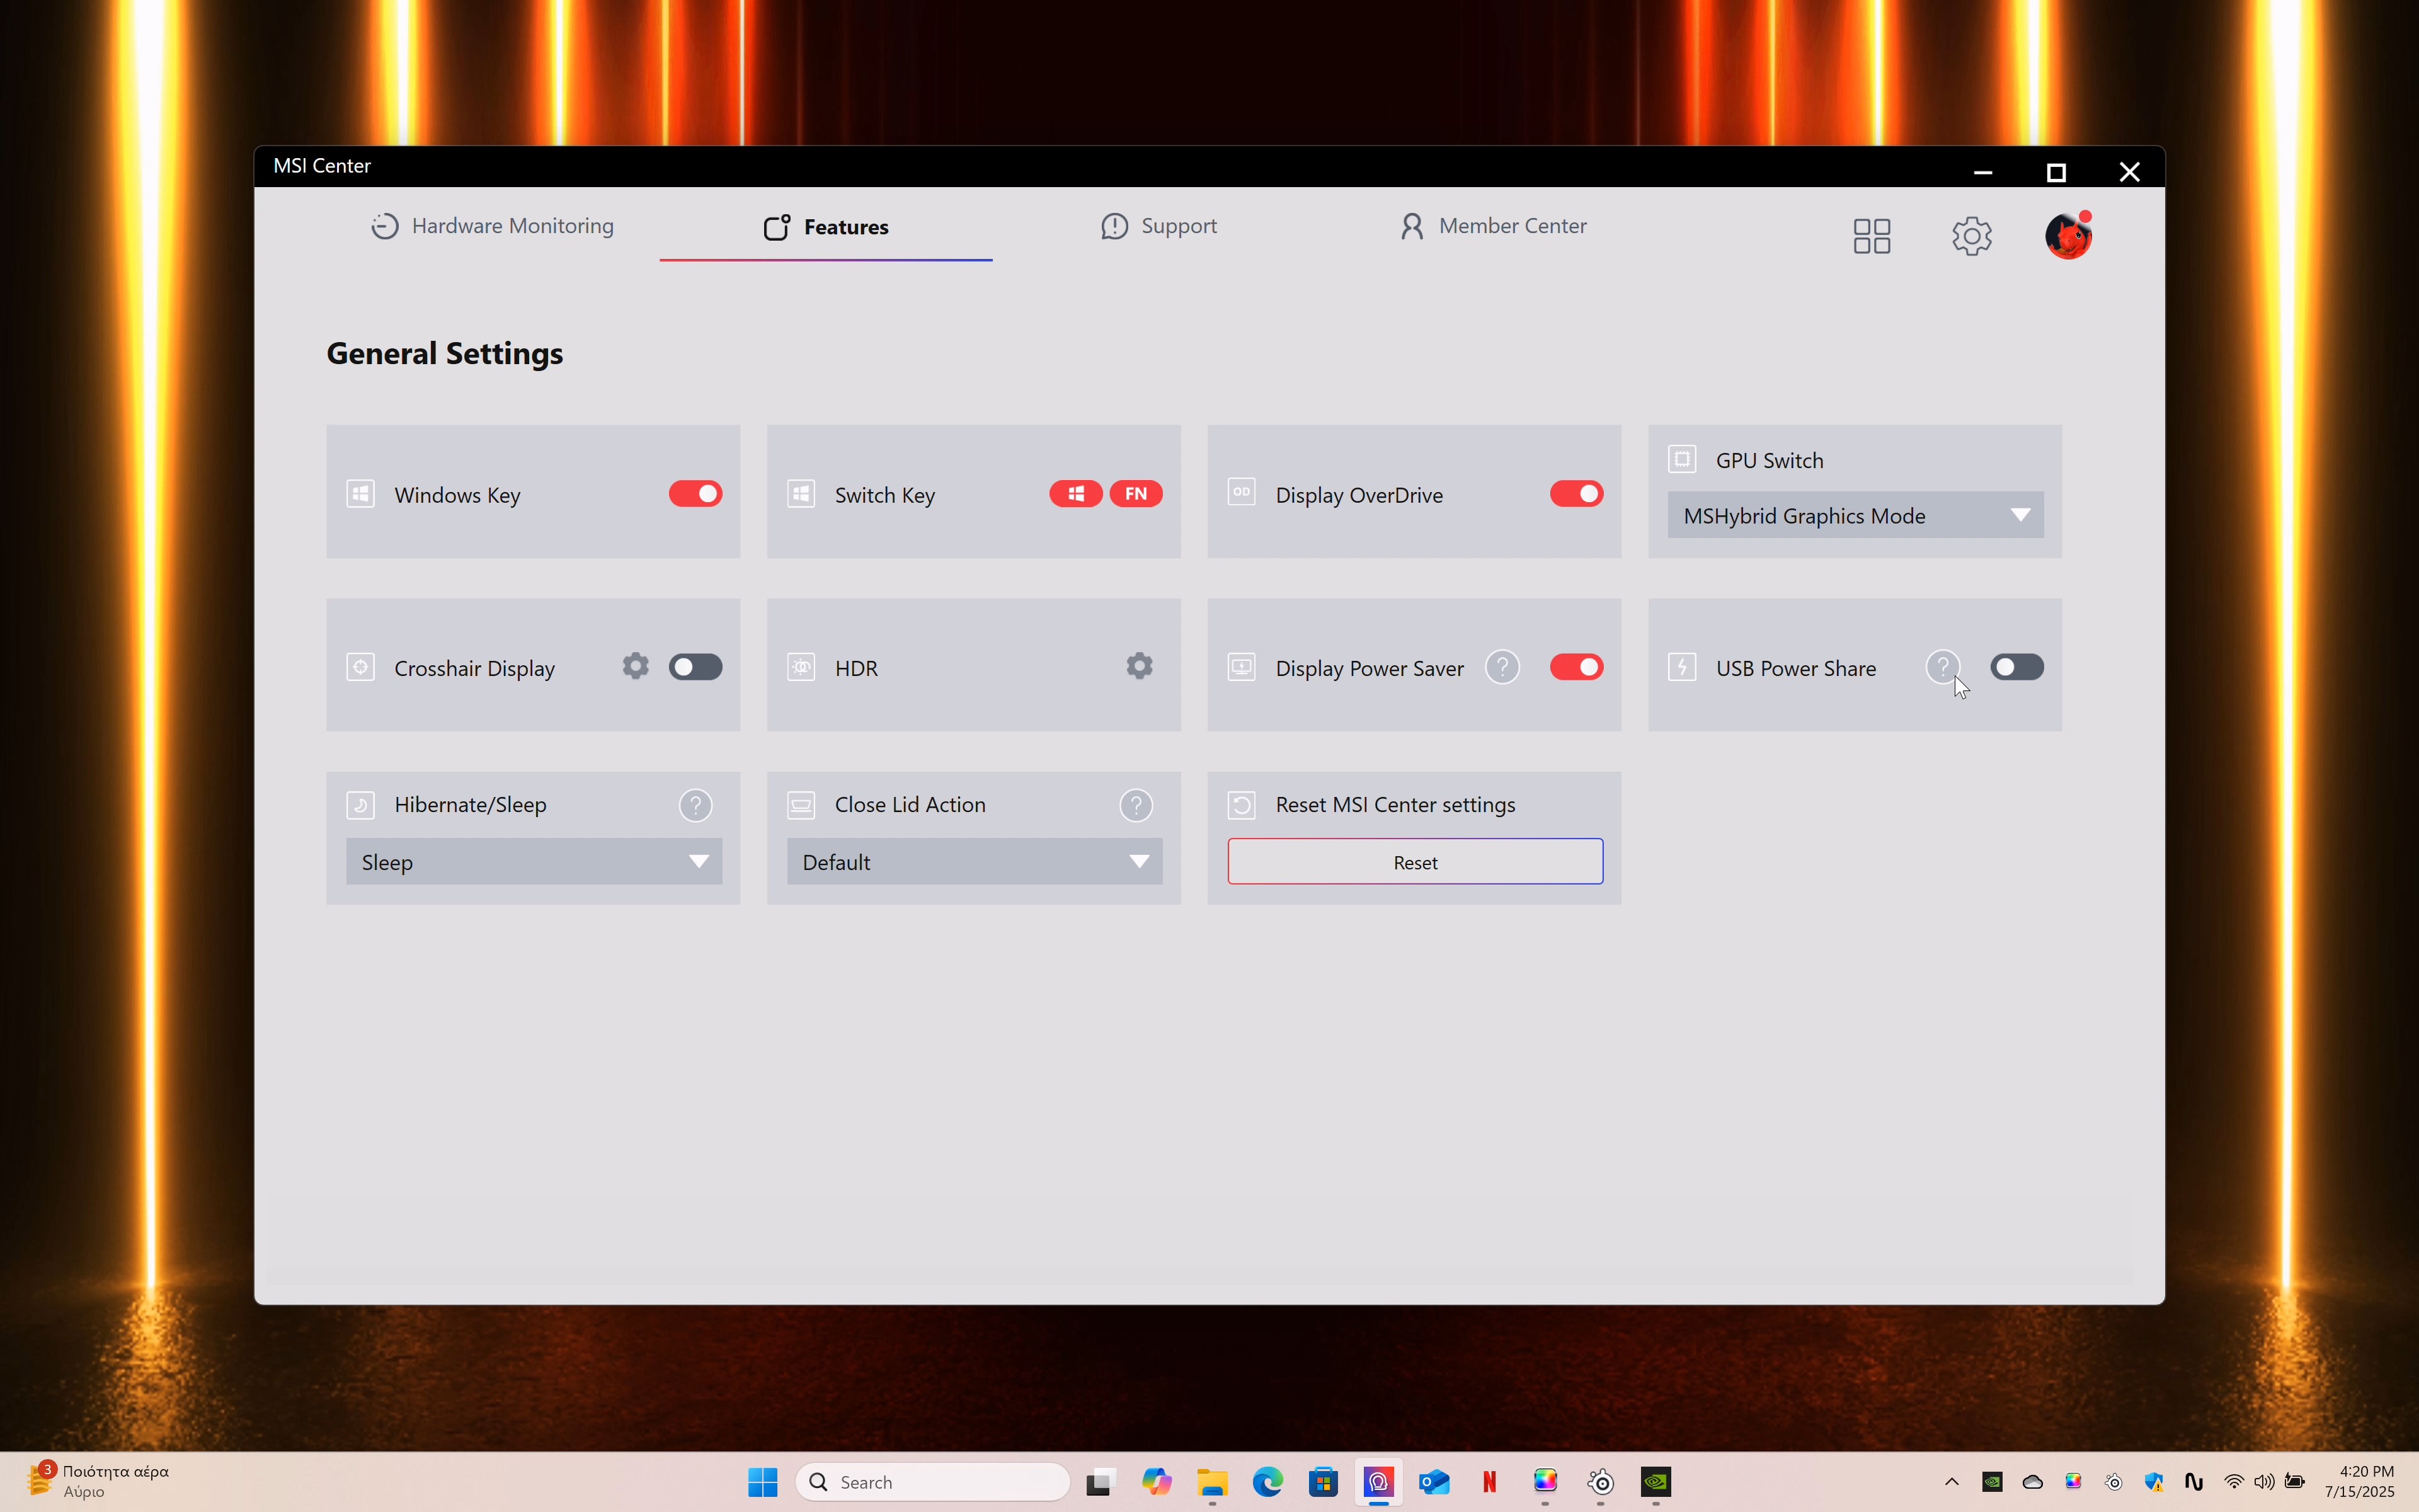
Task: Enable USB Power Share toggle
Action: pos(2016,667)
